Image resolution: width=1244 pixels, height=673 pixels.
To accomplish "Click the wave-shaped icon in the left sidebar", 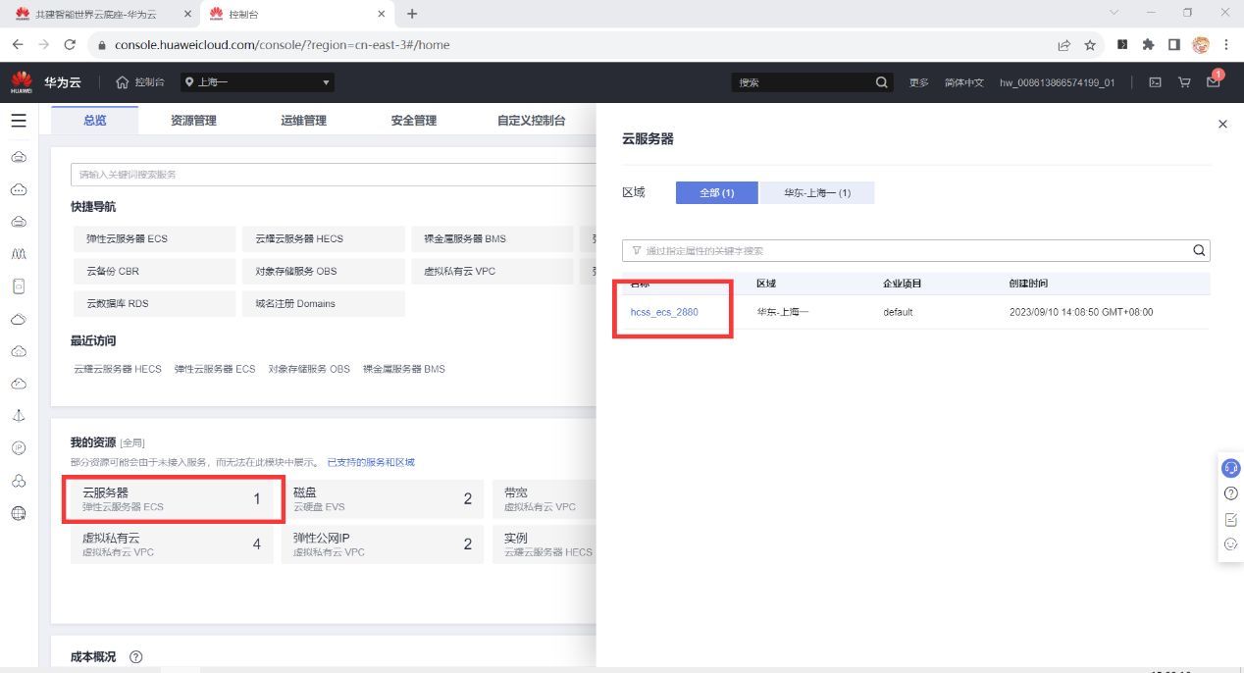I will click(19, 254).
